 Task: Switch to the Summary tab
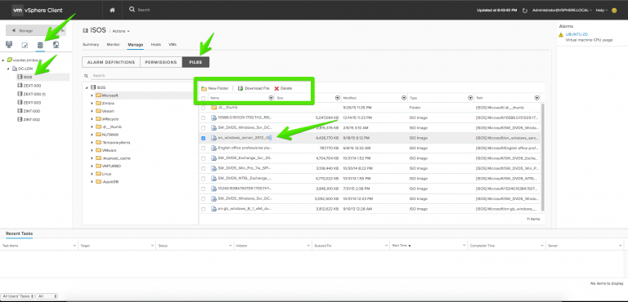click(x=91, y=44)
